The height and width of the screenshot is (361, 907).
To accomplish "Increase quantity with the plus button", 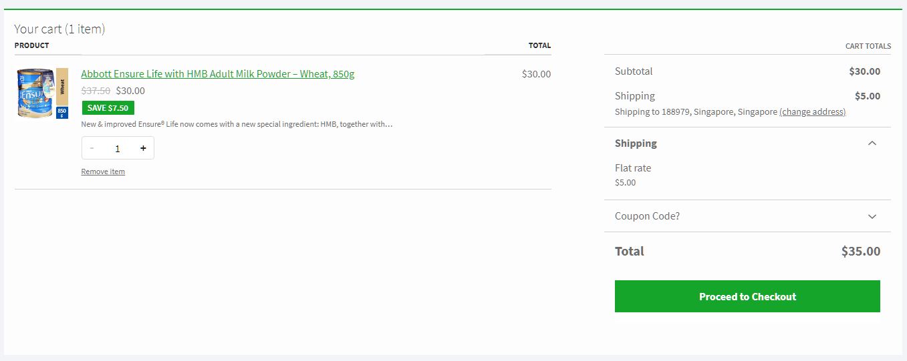I will point(143,148).
